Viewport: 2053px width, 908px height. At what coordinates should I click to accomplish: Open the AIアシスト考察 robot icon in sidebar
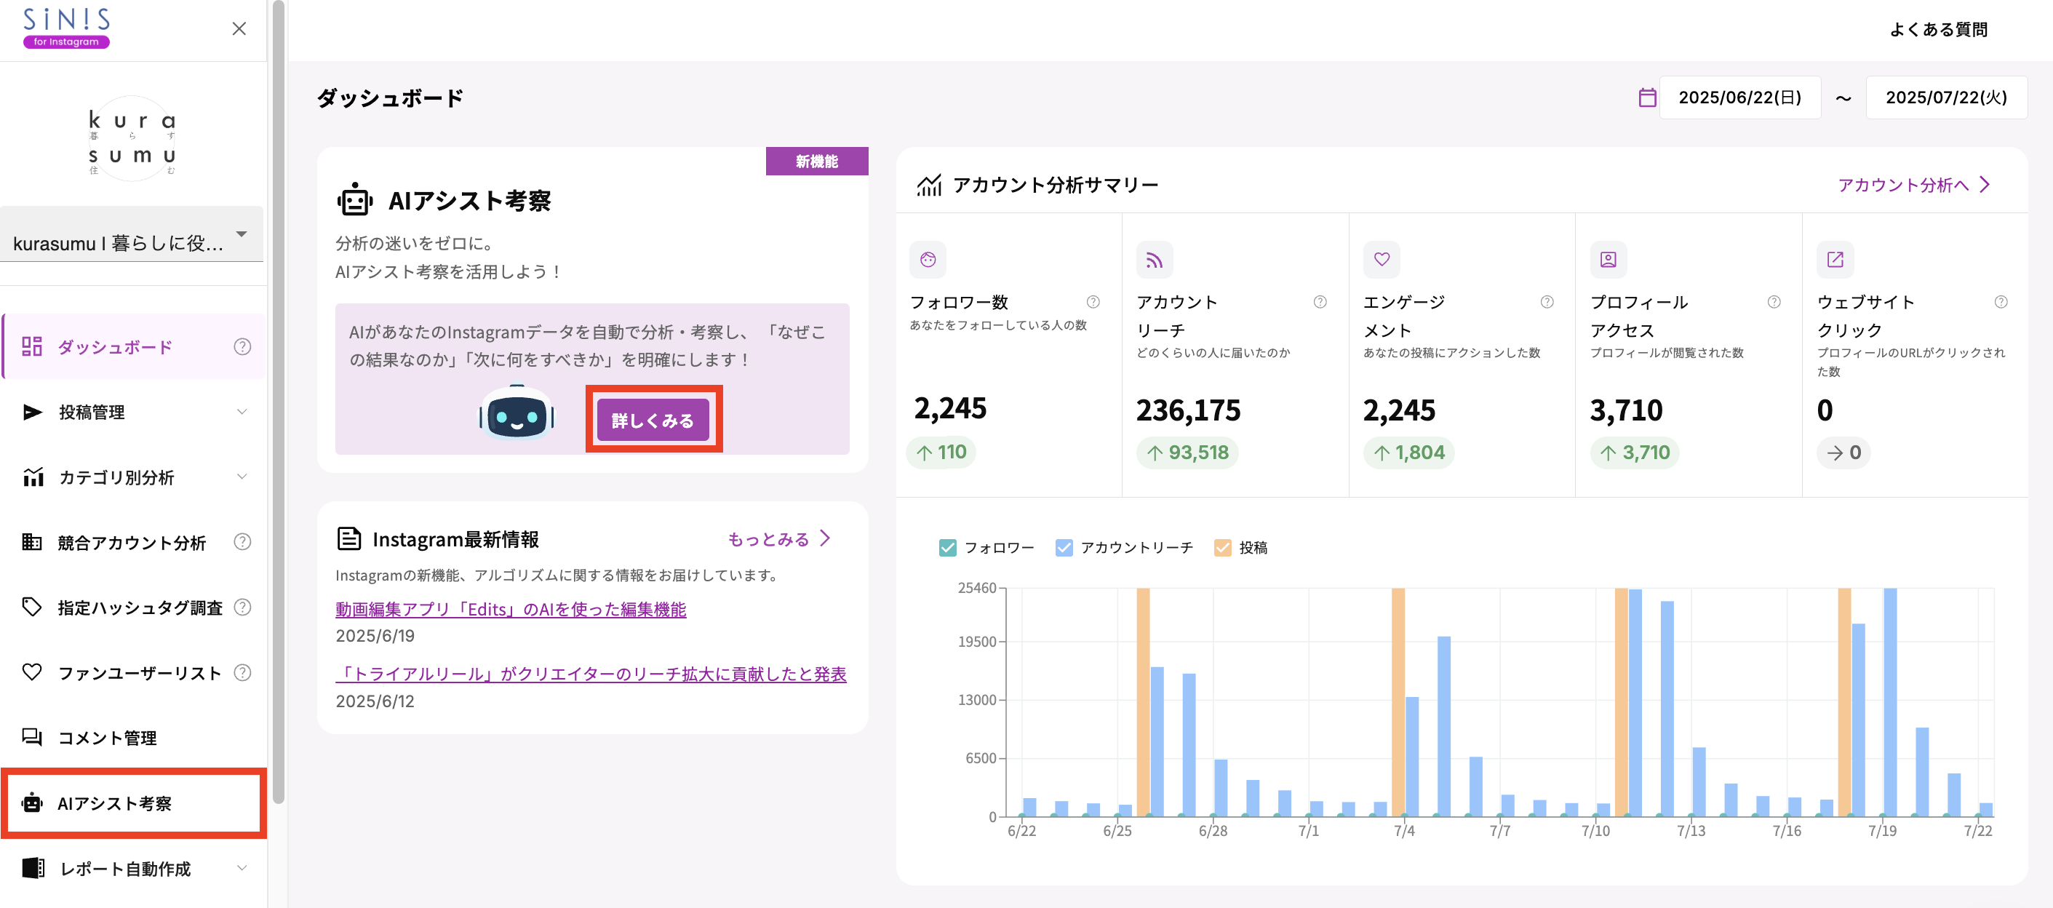pos(32,803)
